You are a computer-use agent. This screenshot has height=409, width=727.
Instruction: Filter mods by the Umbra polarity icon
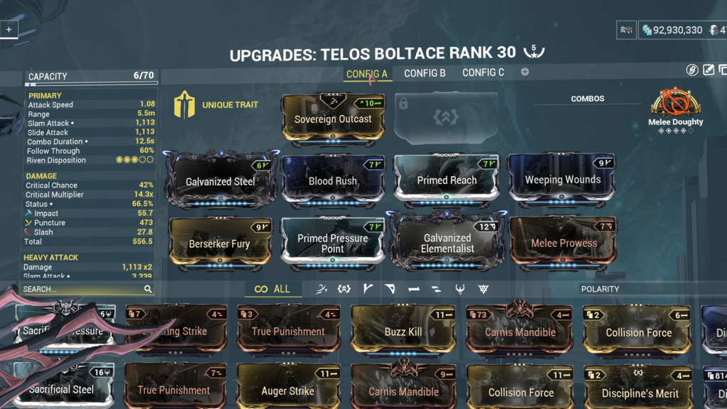tap(483, 289)
